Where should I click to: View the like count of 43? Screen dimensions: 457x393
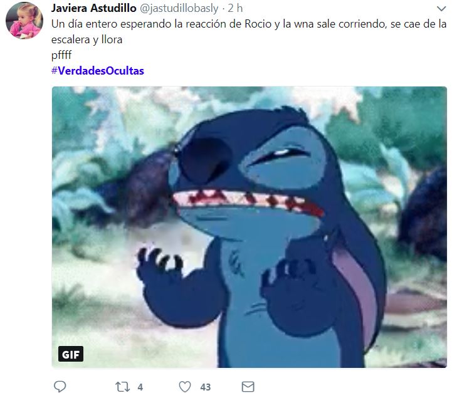pyautogui.click(x=206, y=387)
